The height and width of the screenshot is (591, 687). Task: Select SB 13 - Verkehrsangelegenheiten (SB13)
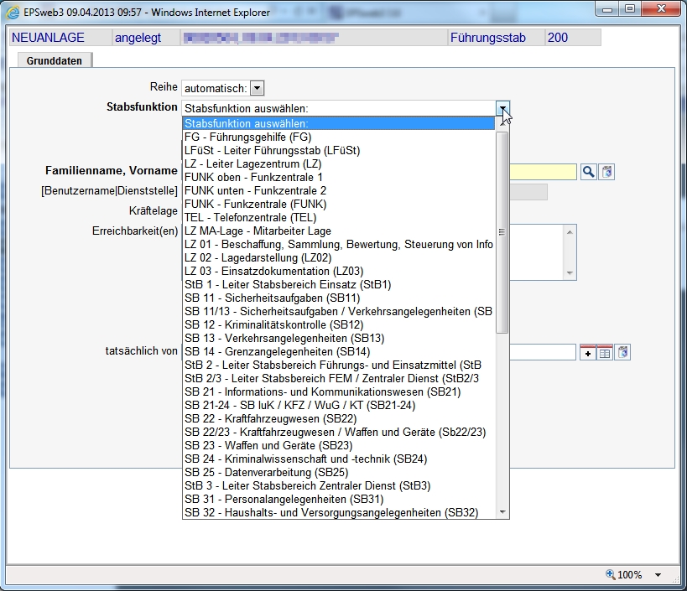coord(338,339)
